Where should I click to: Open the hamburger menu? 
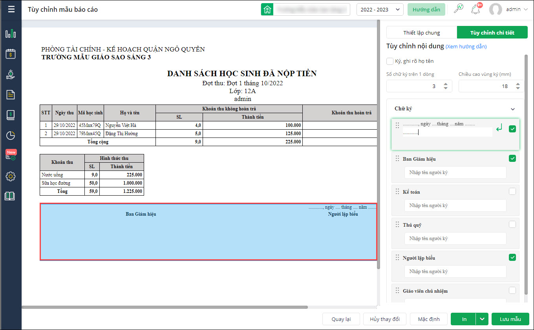click(11, 9)
